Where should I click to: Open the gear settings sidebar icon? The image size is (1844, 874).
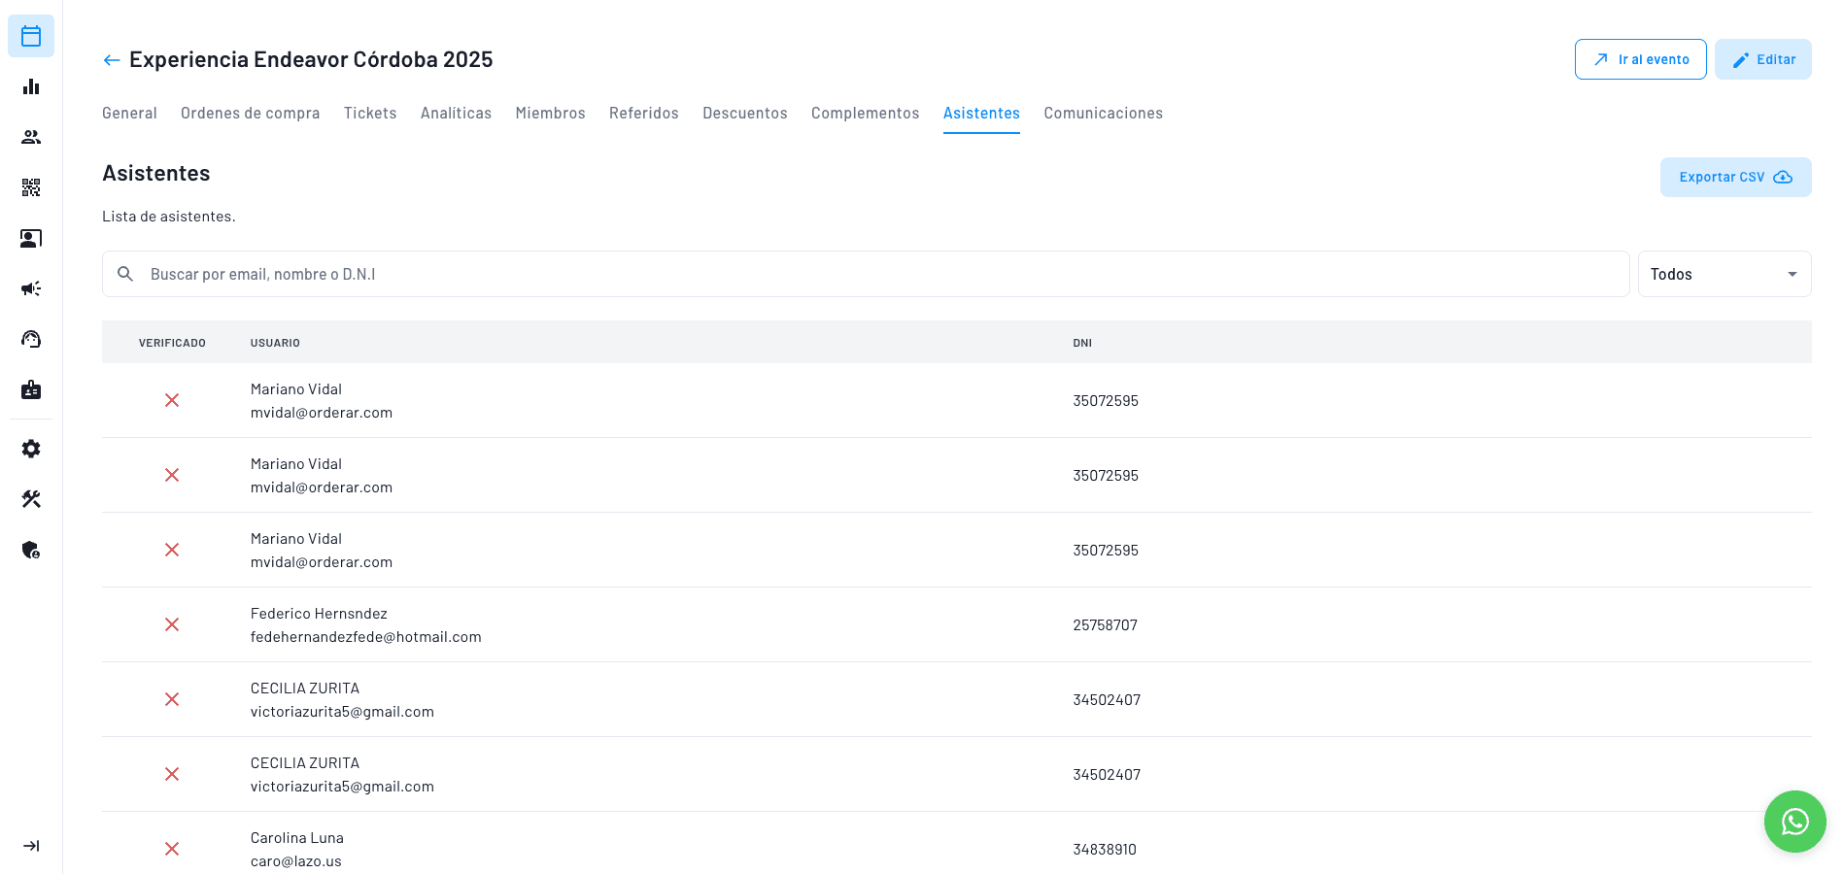(x=31, y=449)
